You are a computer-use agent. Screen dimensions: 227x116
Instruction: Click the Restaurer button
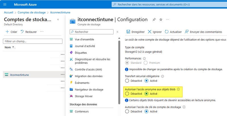coord(29,32)
